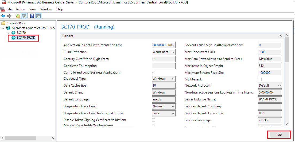Click console icon left of File menu
The width and height of the screenshot is (295, 142).
[x=2, y=9]
